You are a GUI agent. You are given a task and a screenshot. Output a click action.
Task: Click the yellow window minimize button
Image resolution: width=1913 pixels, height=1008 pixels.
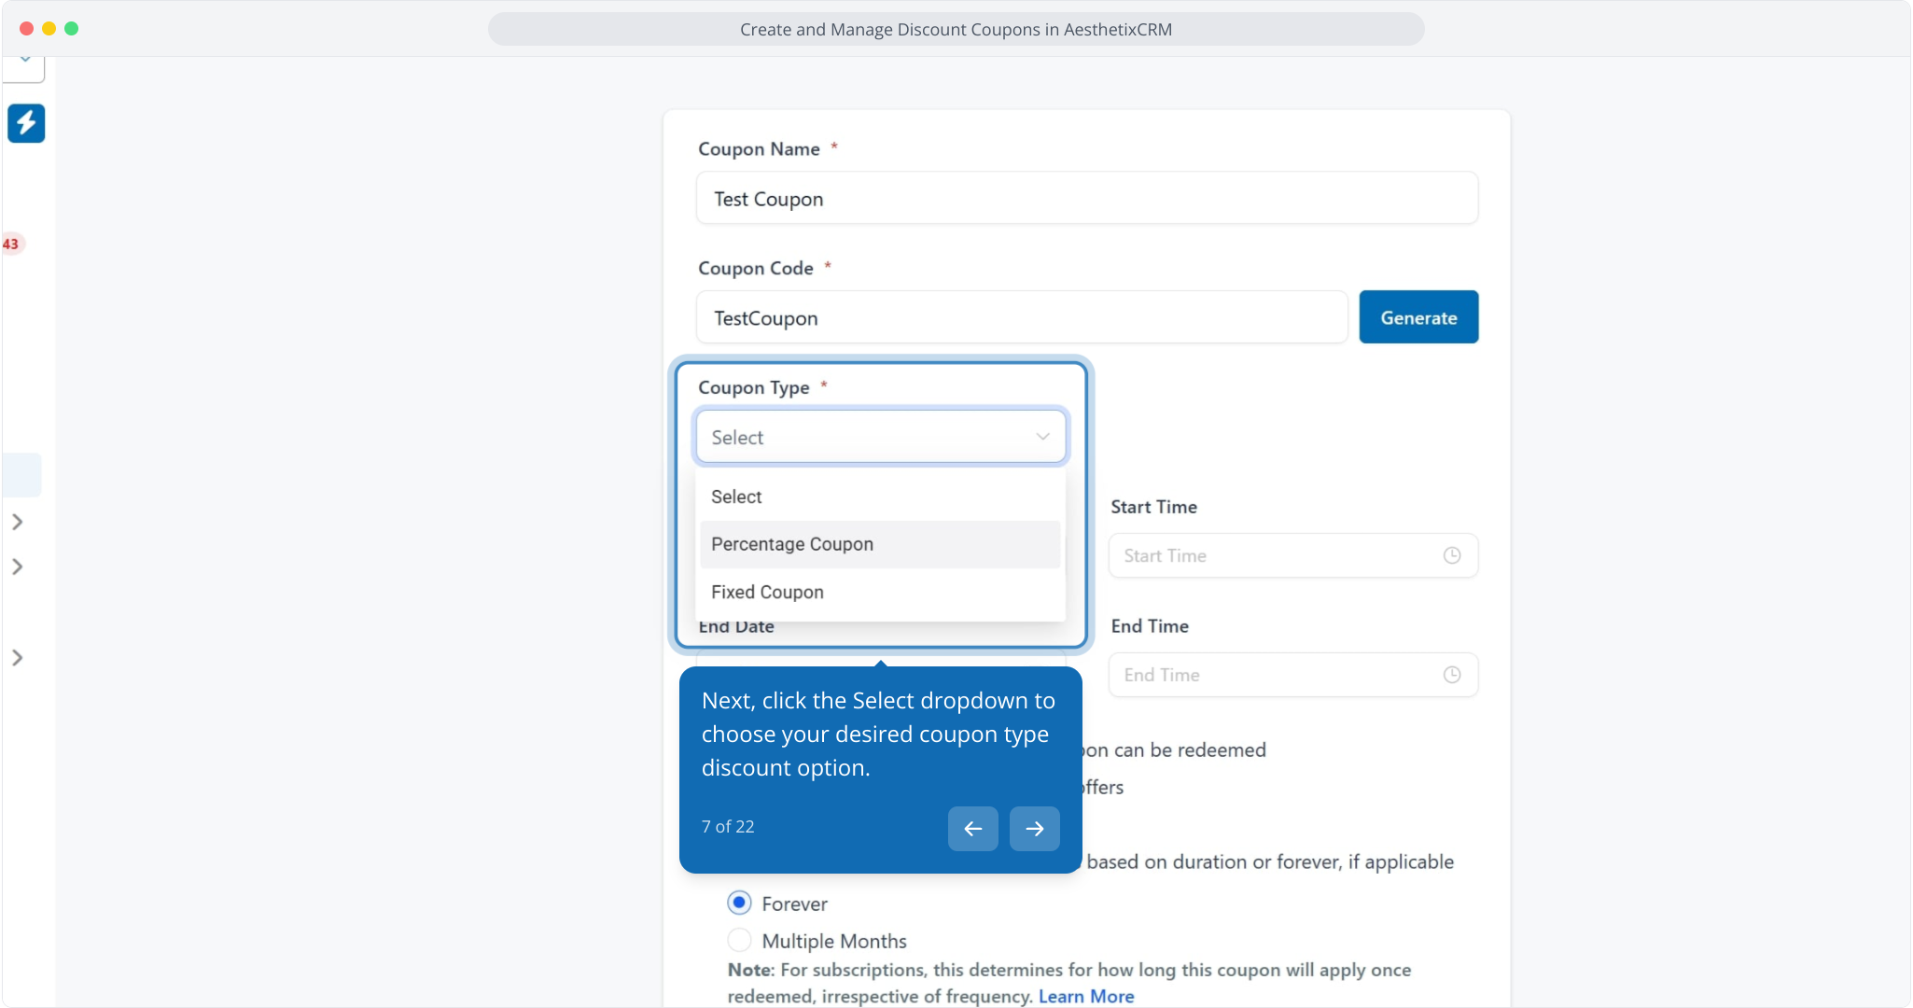49,29
